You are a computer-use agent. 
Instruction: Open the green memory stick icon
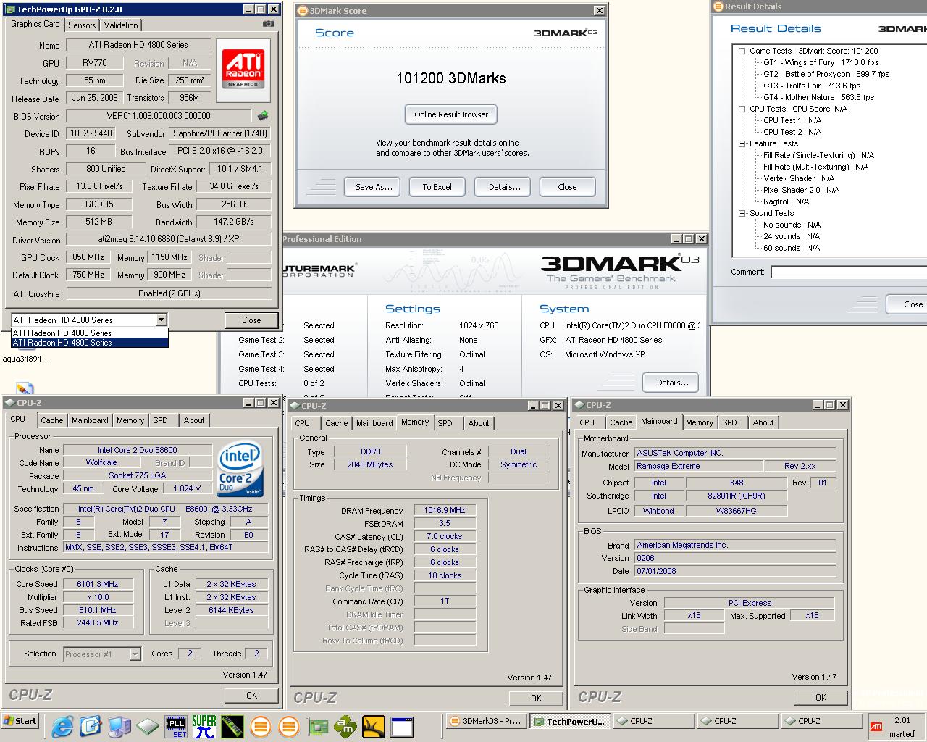click(x=232, y=726)
